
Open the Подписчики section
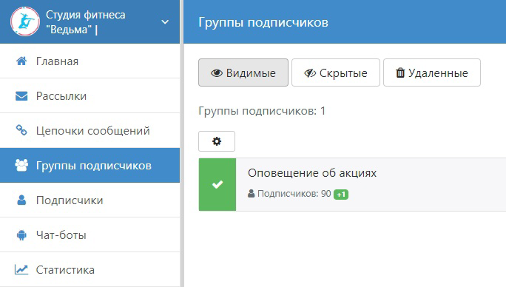point(90,200)
